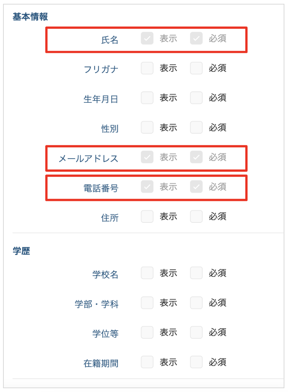Mark 生年月日 as 必須
The height and width of the screenshot is (392, 288).
pyautogui.click(x=196, y=98)
